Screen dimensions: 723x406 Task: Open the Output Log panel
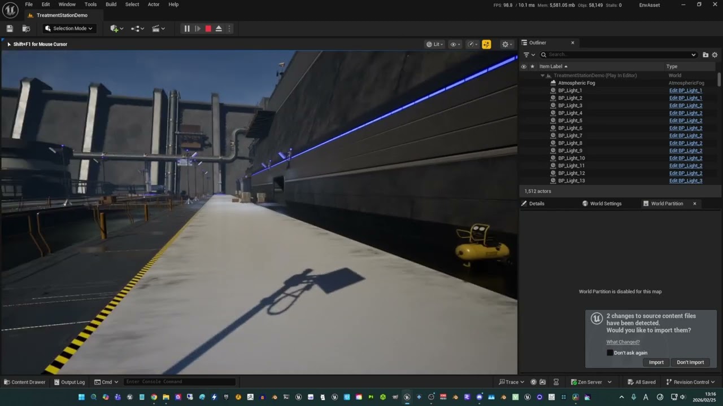[x=69, y=382]
